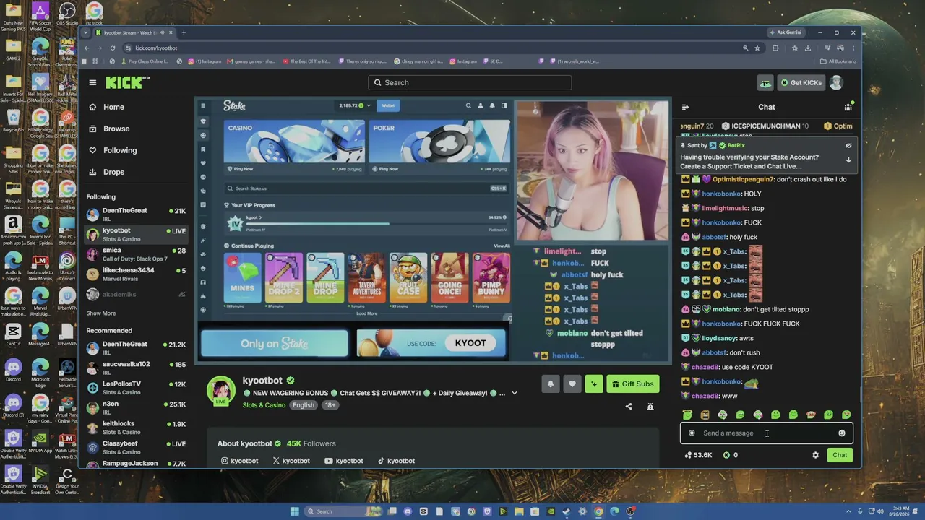Reload the Kick page

tap(113, 48)
